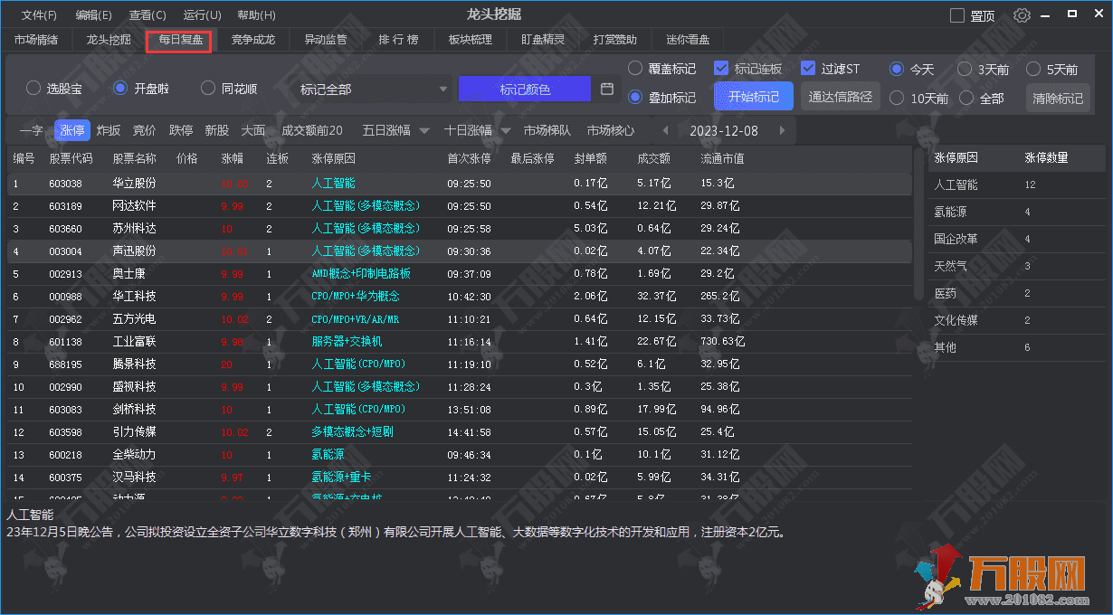Select 市场梯队 filter tab

click(547, 130)
